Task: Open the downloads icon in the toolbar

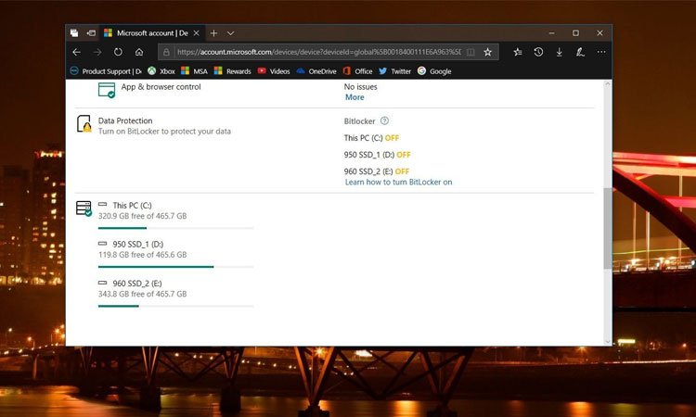Action: click(559, 52)
